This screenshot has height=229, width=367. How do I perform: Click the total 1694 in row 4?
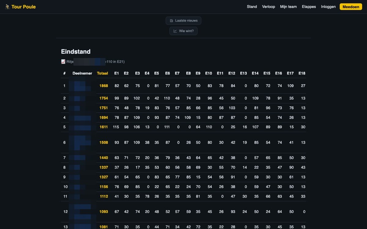[x=104, y=118]
